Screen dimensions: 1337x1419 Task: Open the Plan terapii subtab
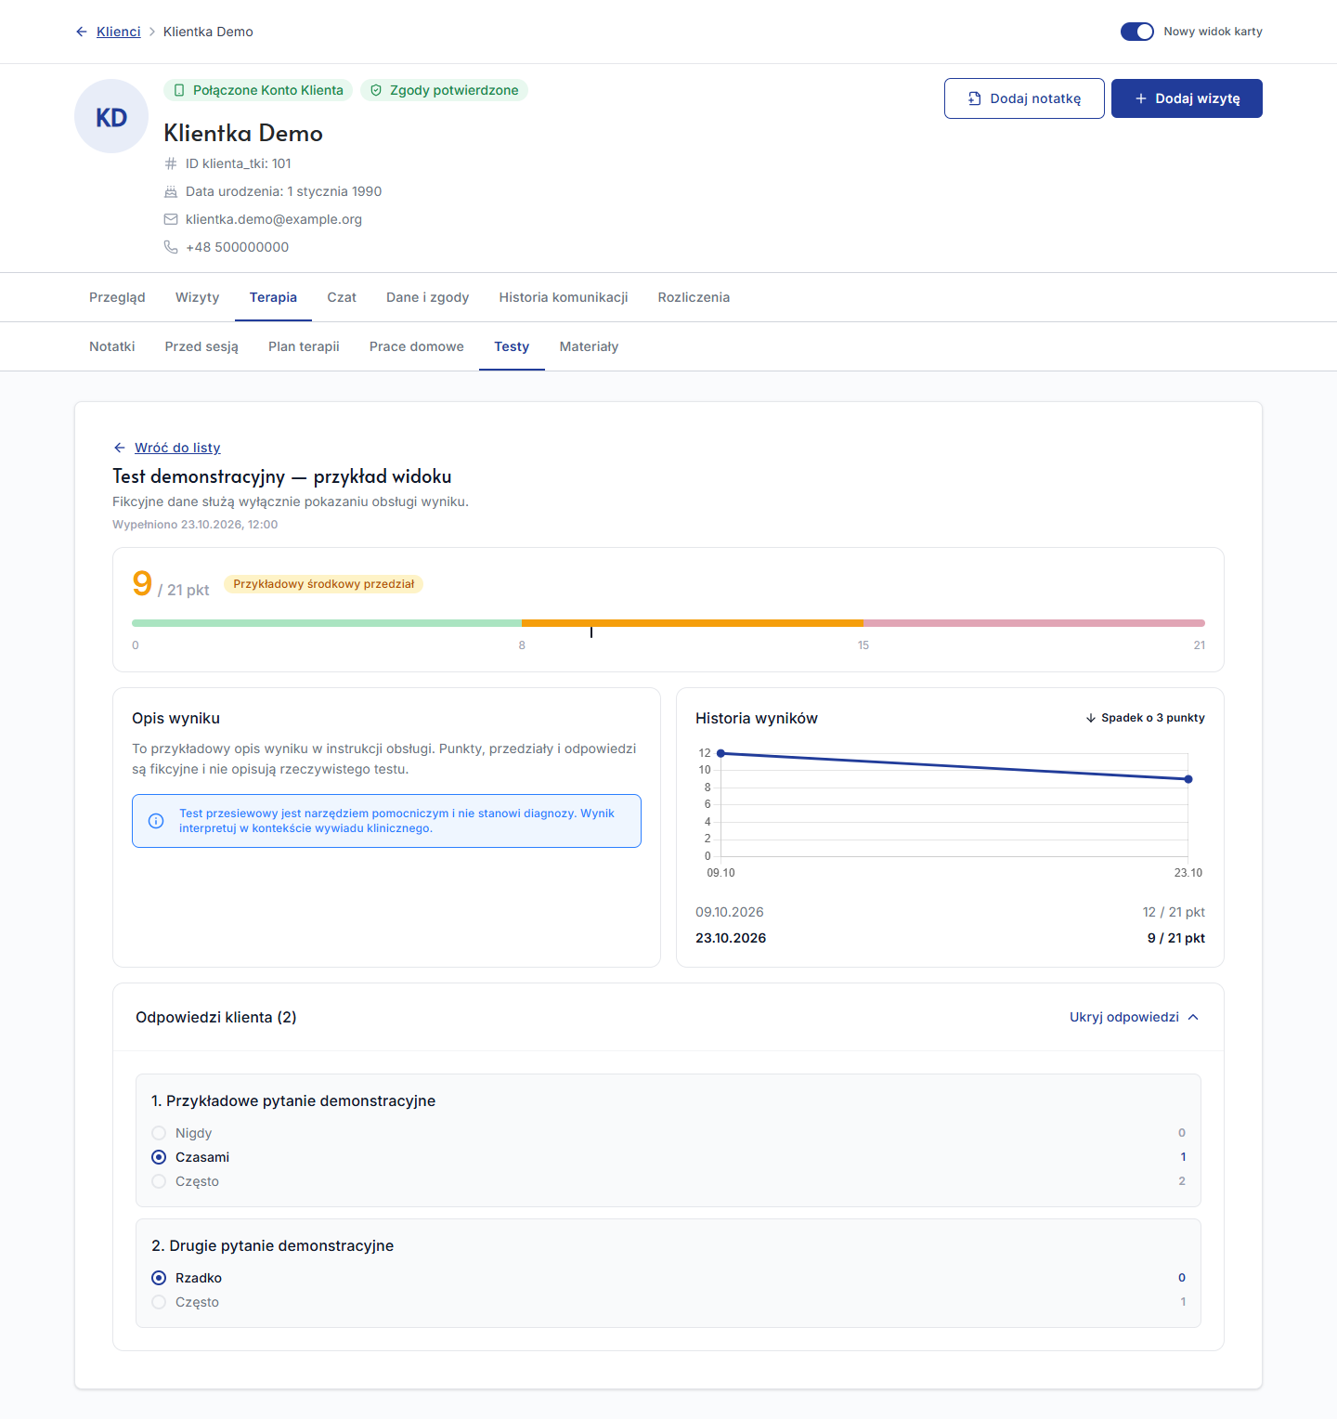304,346
